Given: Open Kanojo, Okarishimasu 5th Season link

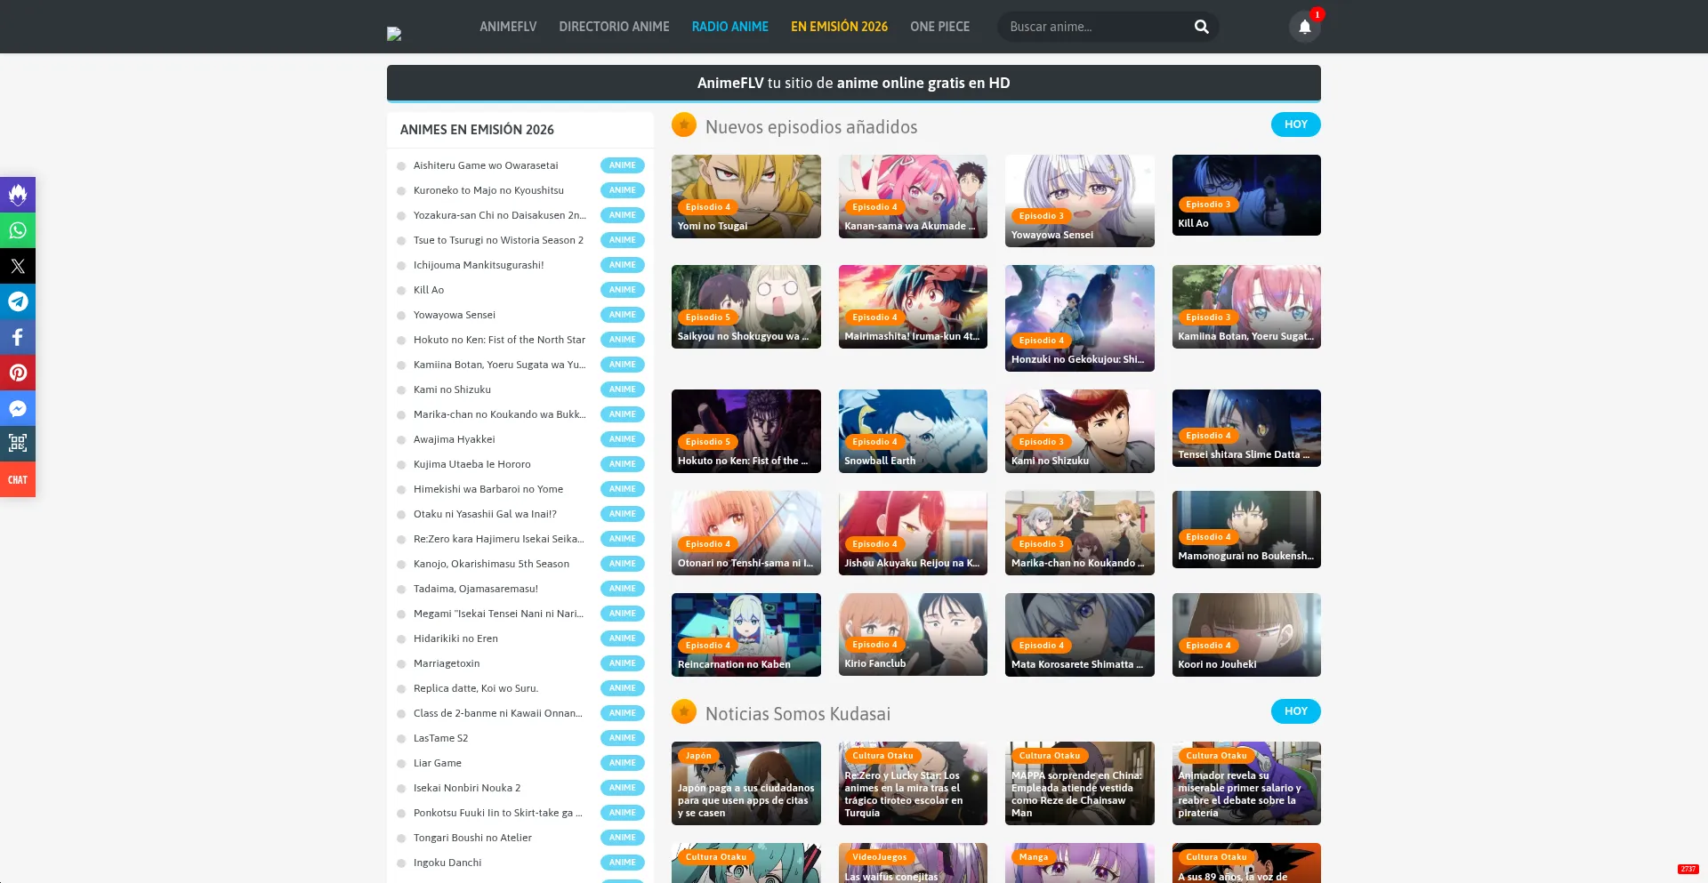Looking at the screenshot, I should click(x=491, y=564).
